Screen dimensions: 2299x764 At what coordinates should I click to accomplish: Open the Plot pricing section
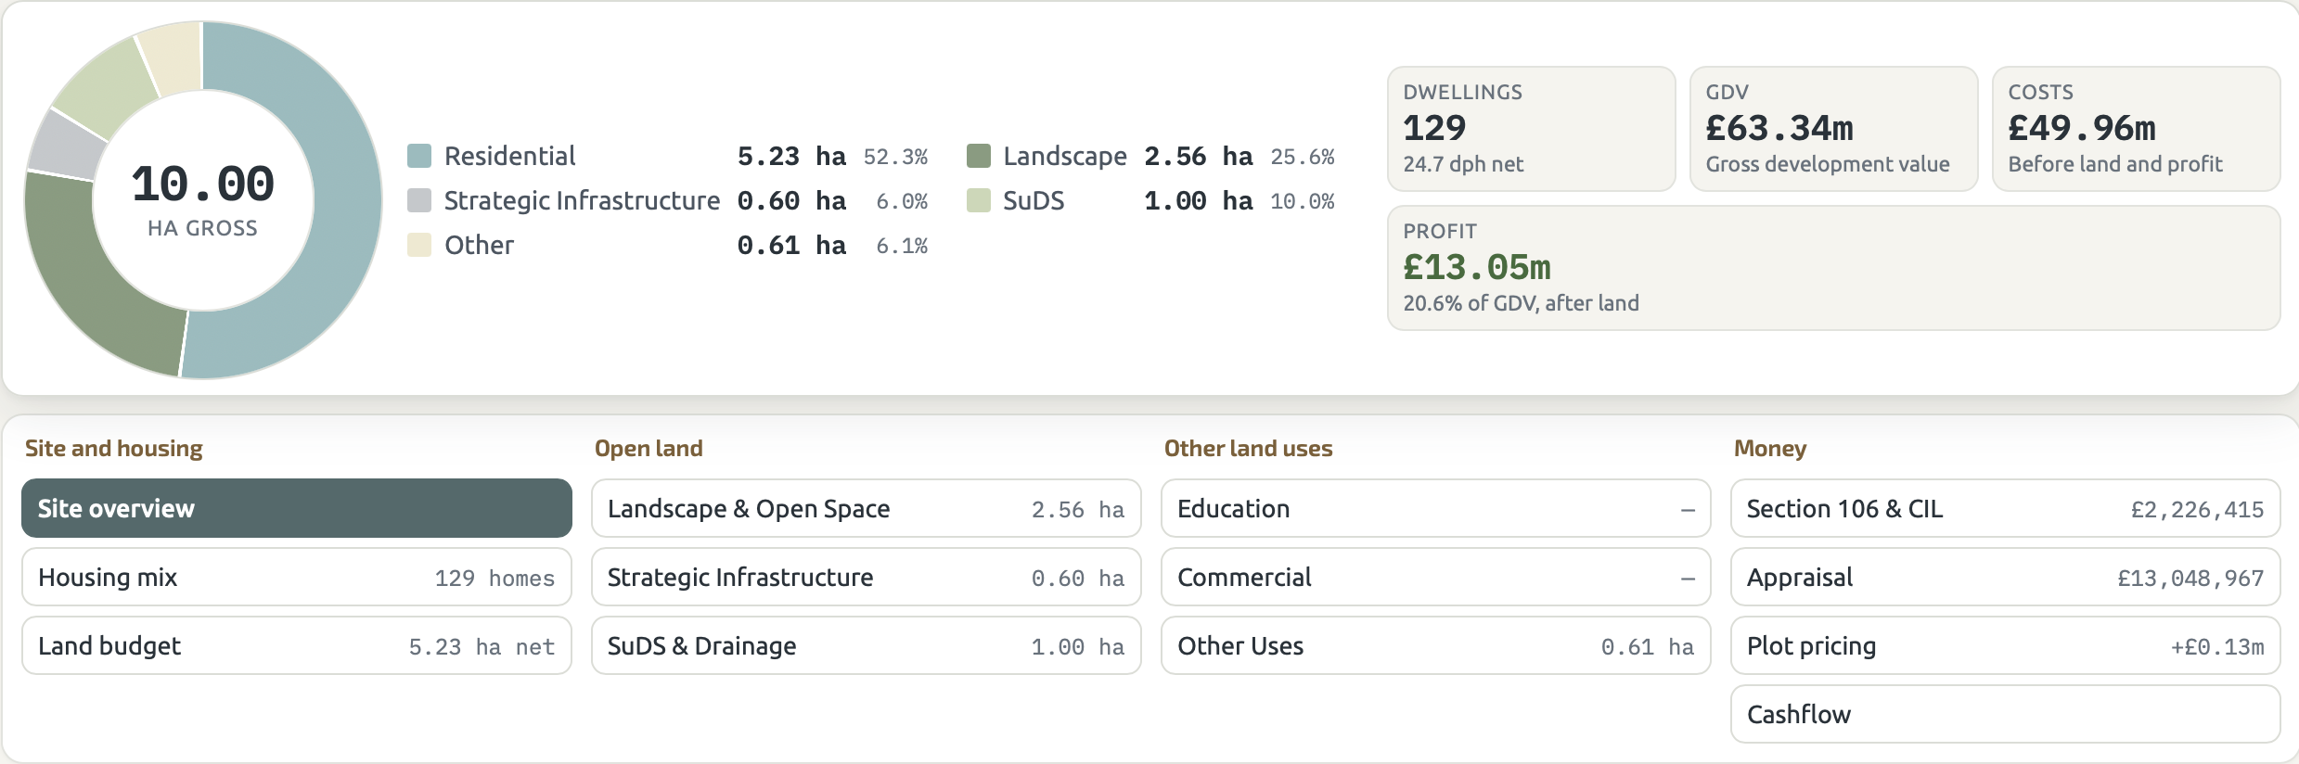2006,645
